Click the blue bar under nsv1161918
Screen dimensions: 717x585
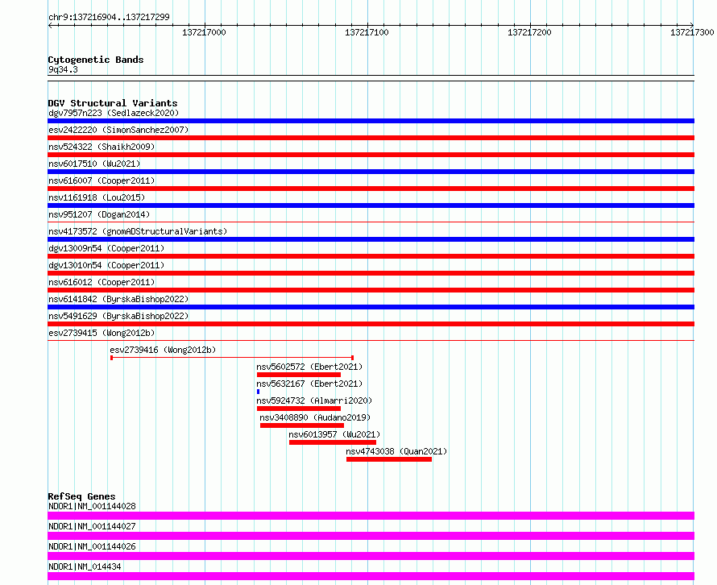[371, 205]
